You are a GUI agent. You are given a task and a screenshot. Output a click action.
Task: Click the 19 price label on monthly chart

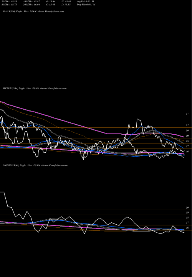coord(187,212)
